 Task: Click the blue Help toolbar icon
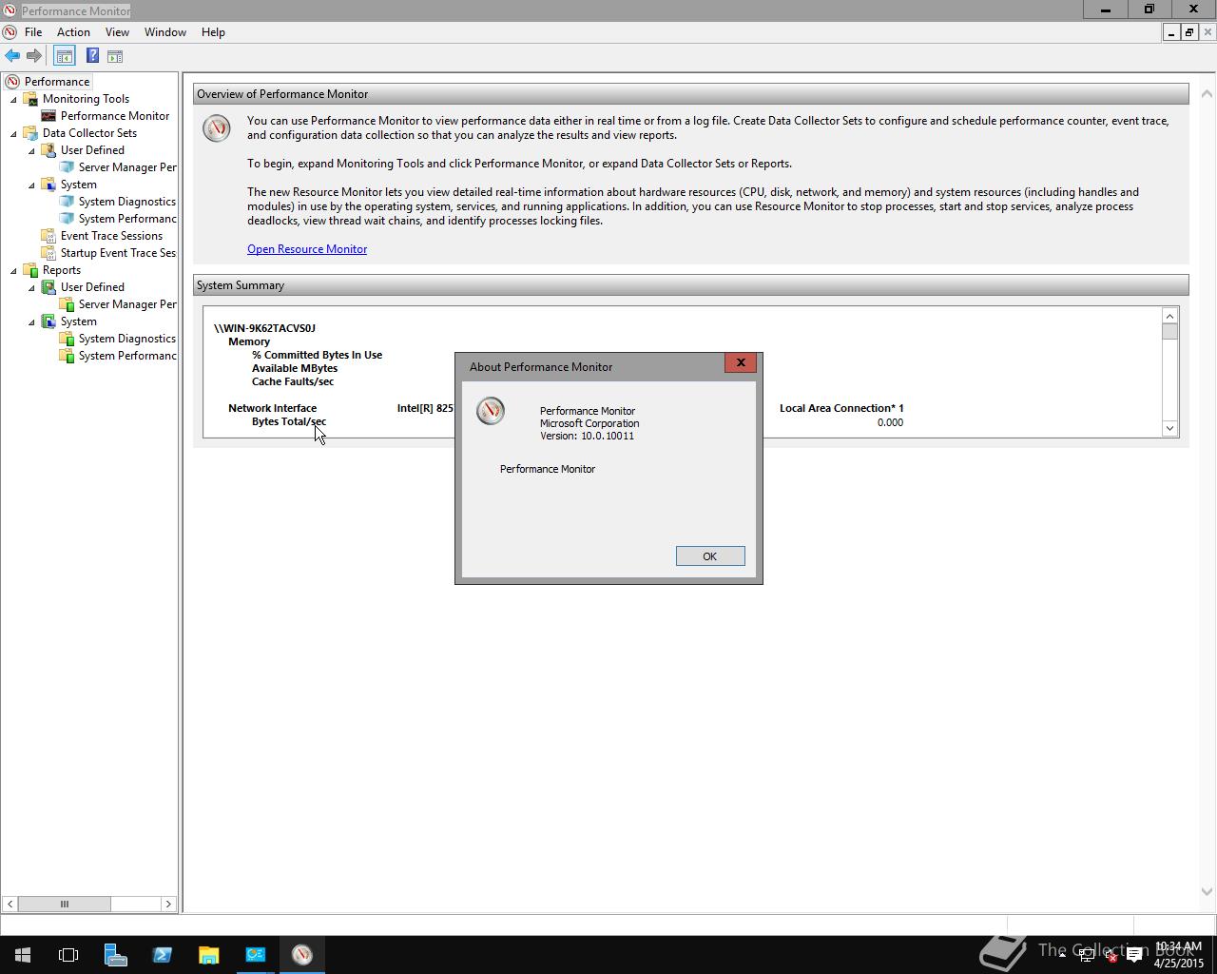92,56
